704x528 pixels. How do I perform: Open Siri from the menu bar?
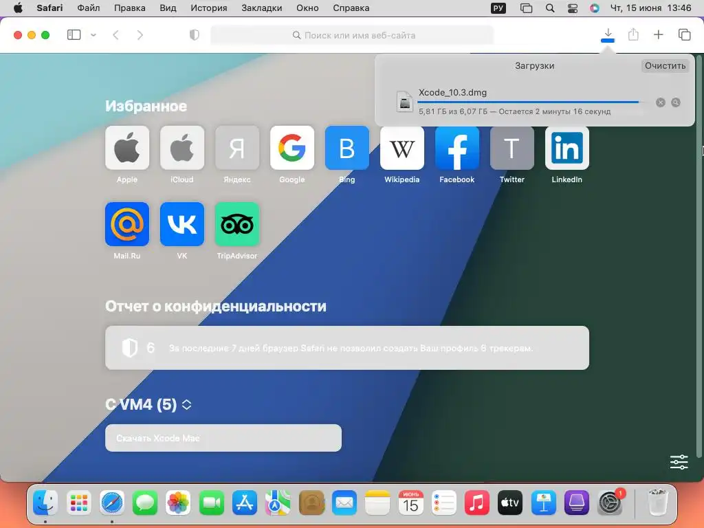click(595, 8)
